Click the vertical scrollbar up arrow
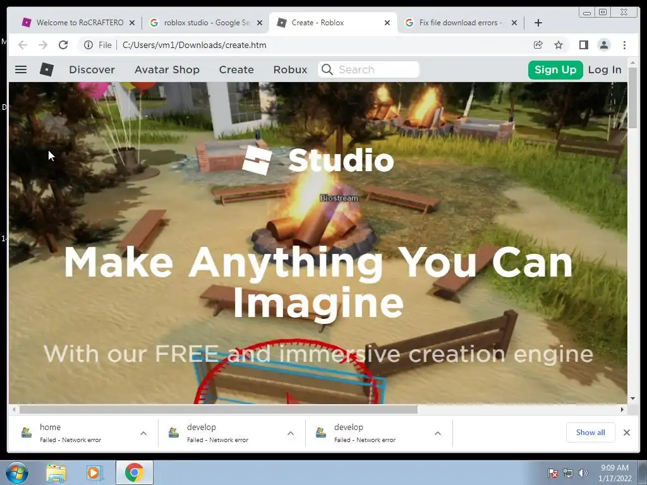Viewport: 647px width, 485px height. click(x=632, y=63)
